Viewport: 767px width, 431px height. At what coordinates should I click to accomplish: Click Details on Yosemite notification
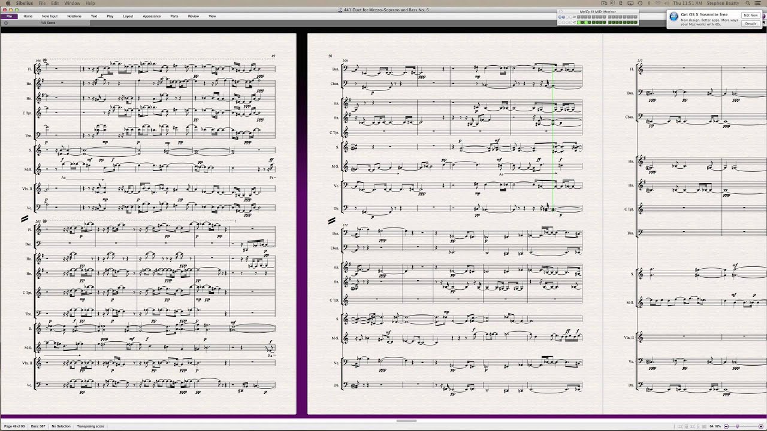coord(751,24)
